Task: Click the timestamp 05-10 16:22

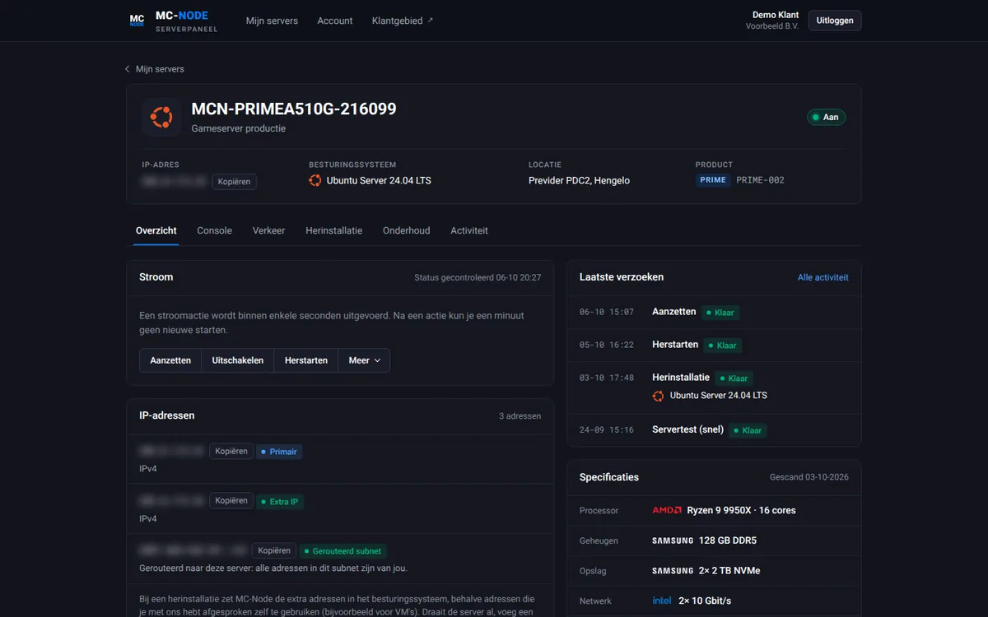Action: point(607,346)
